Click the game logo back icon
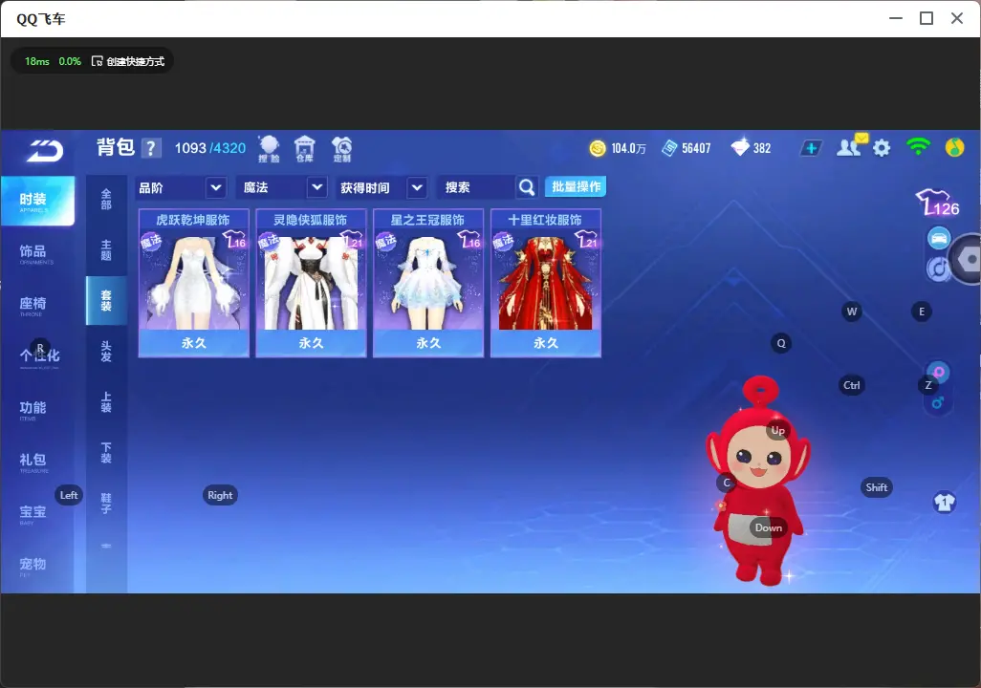The height and width of the screenshot is (688, 981). tap(44, 150)
